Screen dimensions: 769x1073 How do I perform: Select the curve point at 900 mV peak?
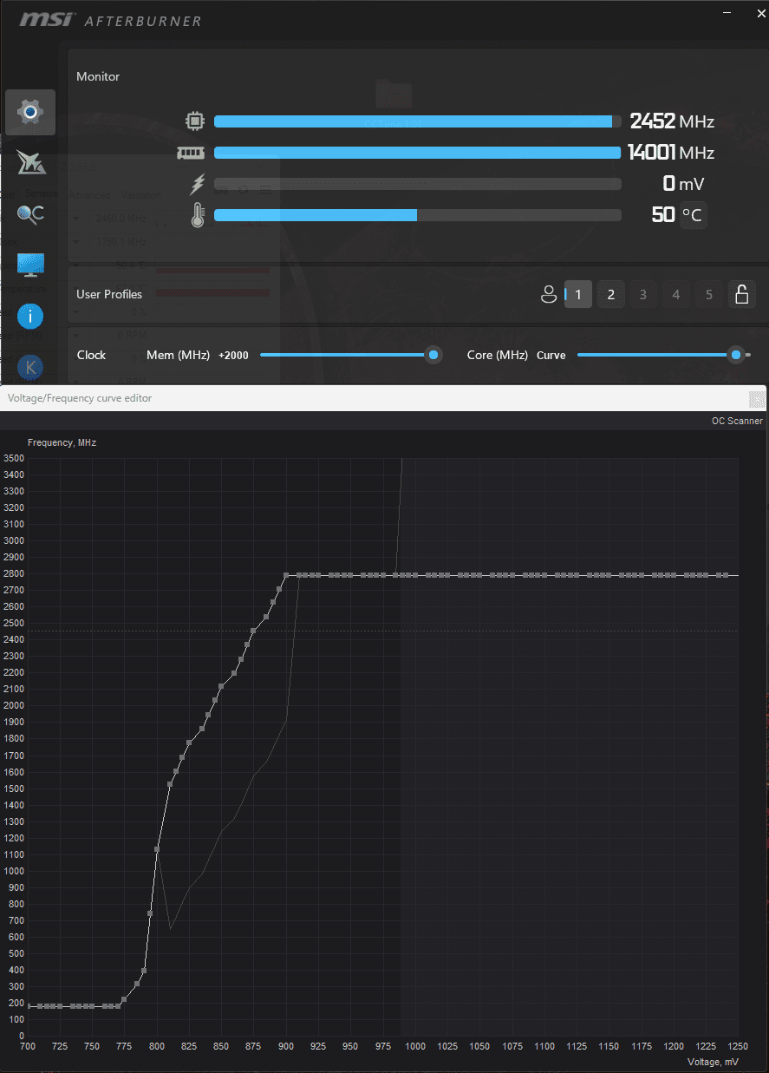286,575
